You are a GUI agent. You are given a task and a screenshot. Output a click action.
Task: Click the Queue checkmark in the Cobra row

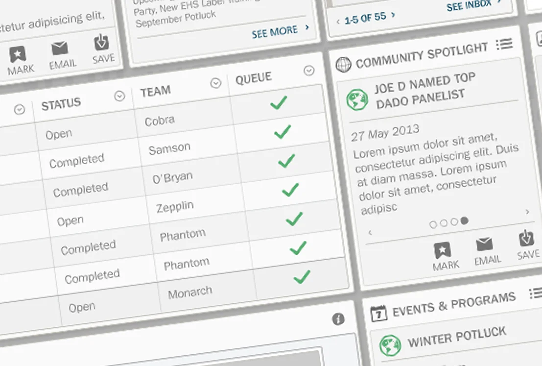pos(279,103)
